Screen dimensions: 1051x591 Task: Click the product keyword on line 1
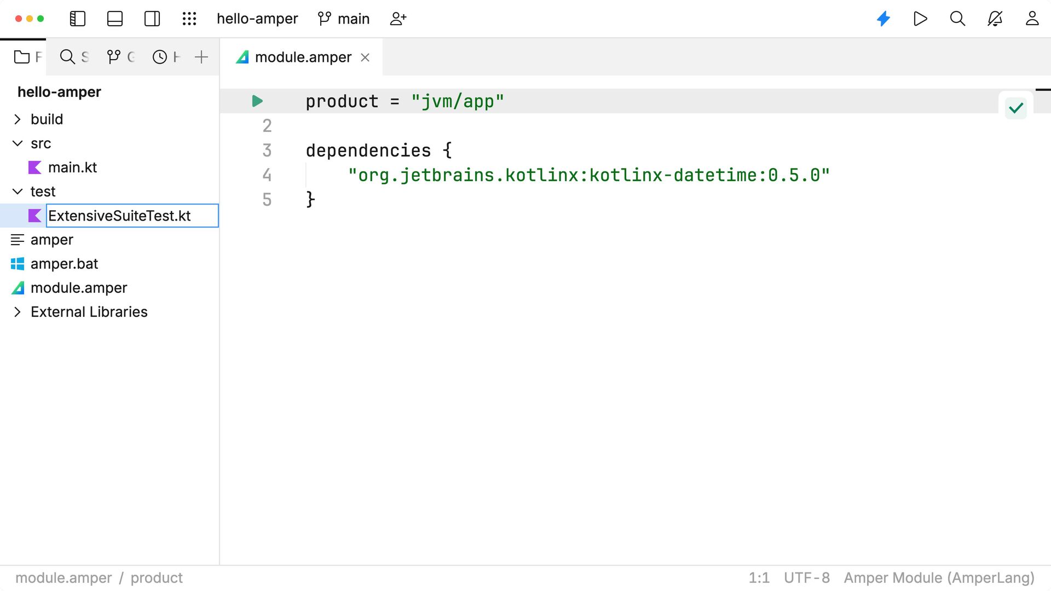tap(342, 101)
